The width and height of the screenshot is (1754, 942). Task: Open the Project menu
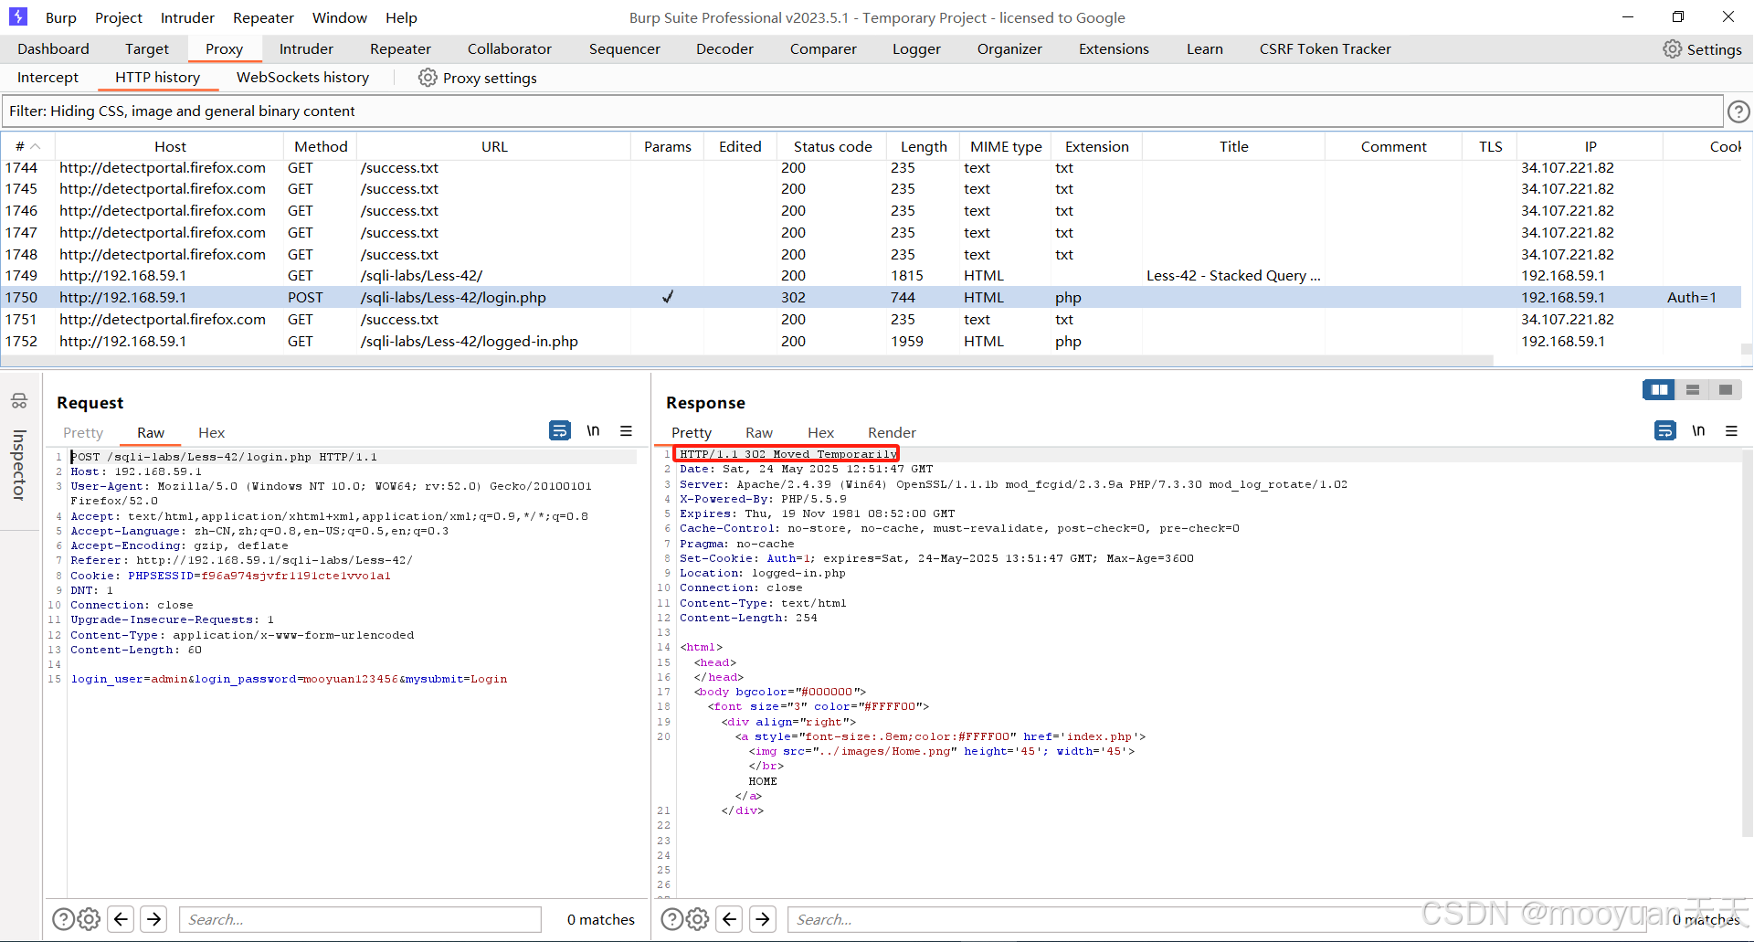point(119,17)
